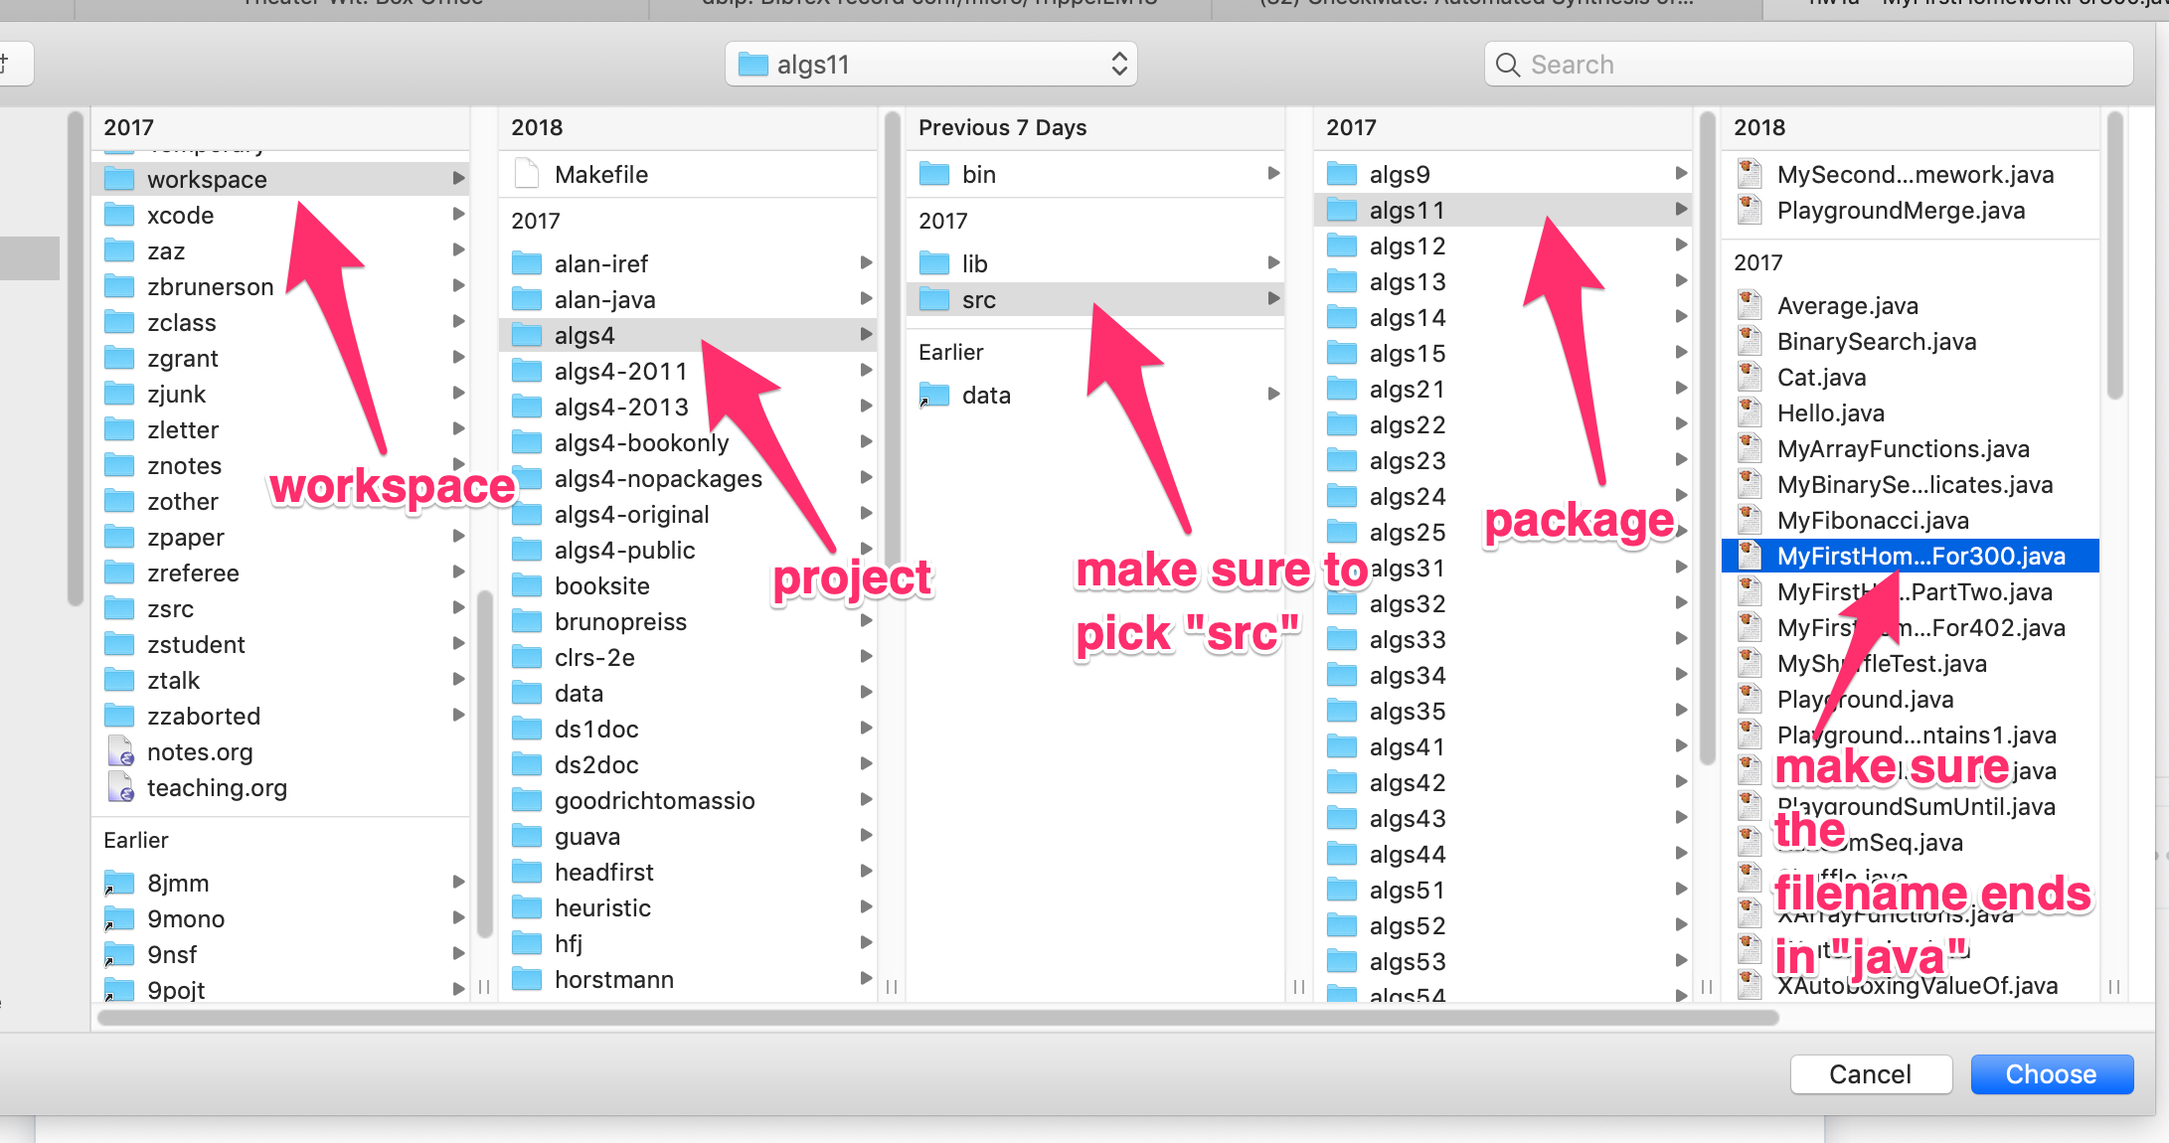Image resolution: width=2169 pixels, height=1143 pixels.
Task: Select BinarySearch.java file
Action: pos(1876,342)
